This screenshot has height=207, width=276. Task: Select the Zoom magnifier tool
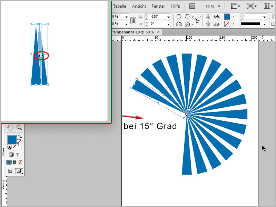tap(19, 127)
